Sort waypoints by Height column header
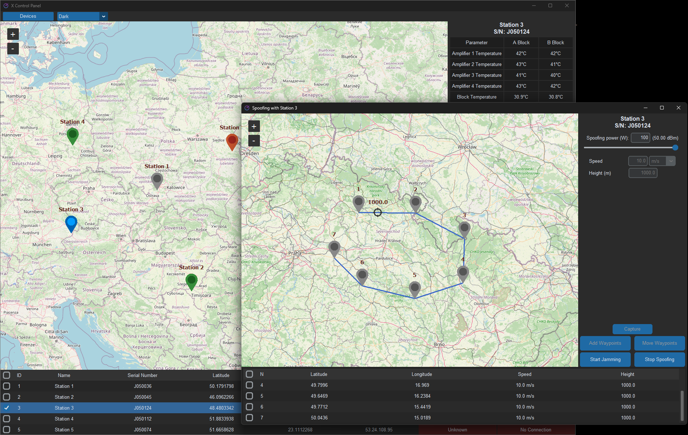Viewport: 688px width, 435px height. pos(627,374)
